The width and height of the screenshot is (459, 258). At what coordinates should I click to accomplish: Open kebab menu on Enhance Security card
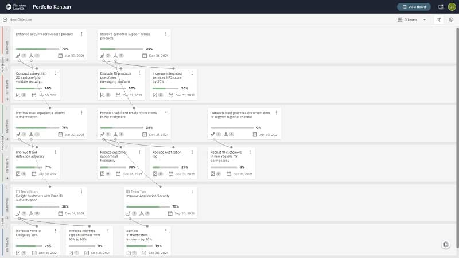pyautogui.click(x=81, y=34)
